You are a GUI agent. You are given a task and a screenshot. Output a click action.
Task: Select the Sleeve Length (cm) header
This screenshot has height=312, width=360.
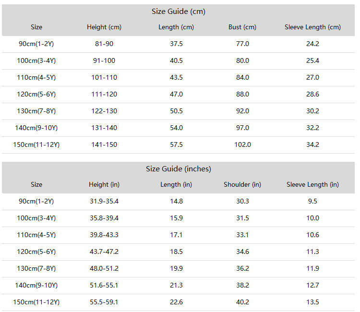coord(312,27)
